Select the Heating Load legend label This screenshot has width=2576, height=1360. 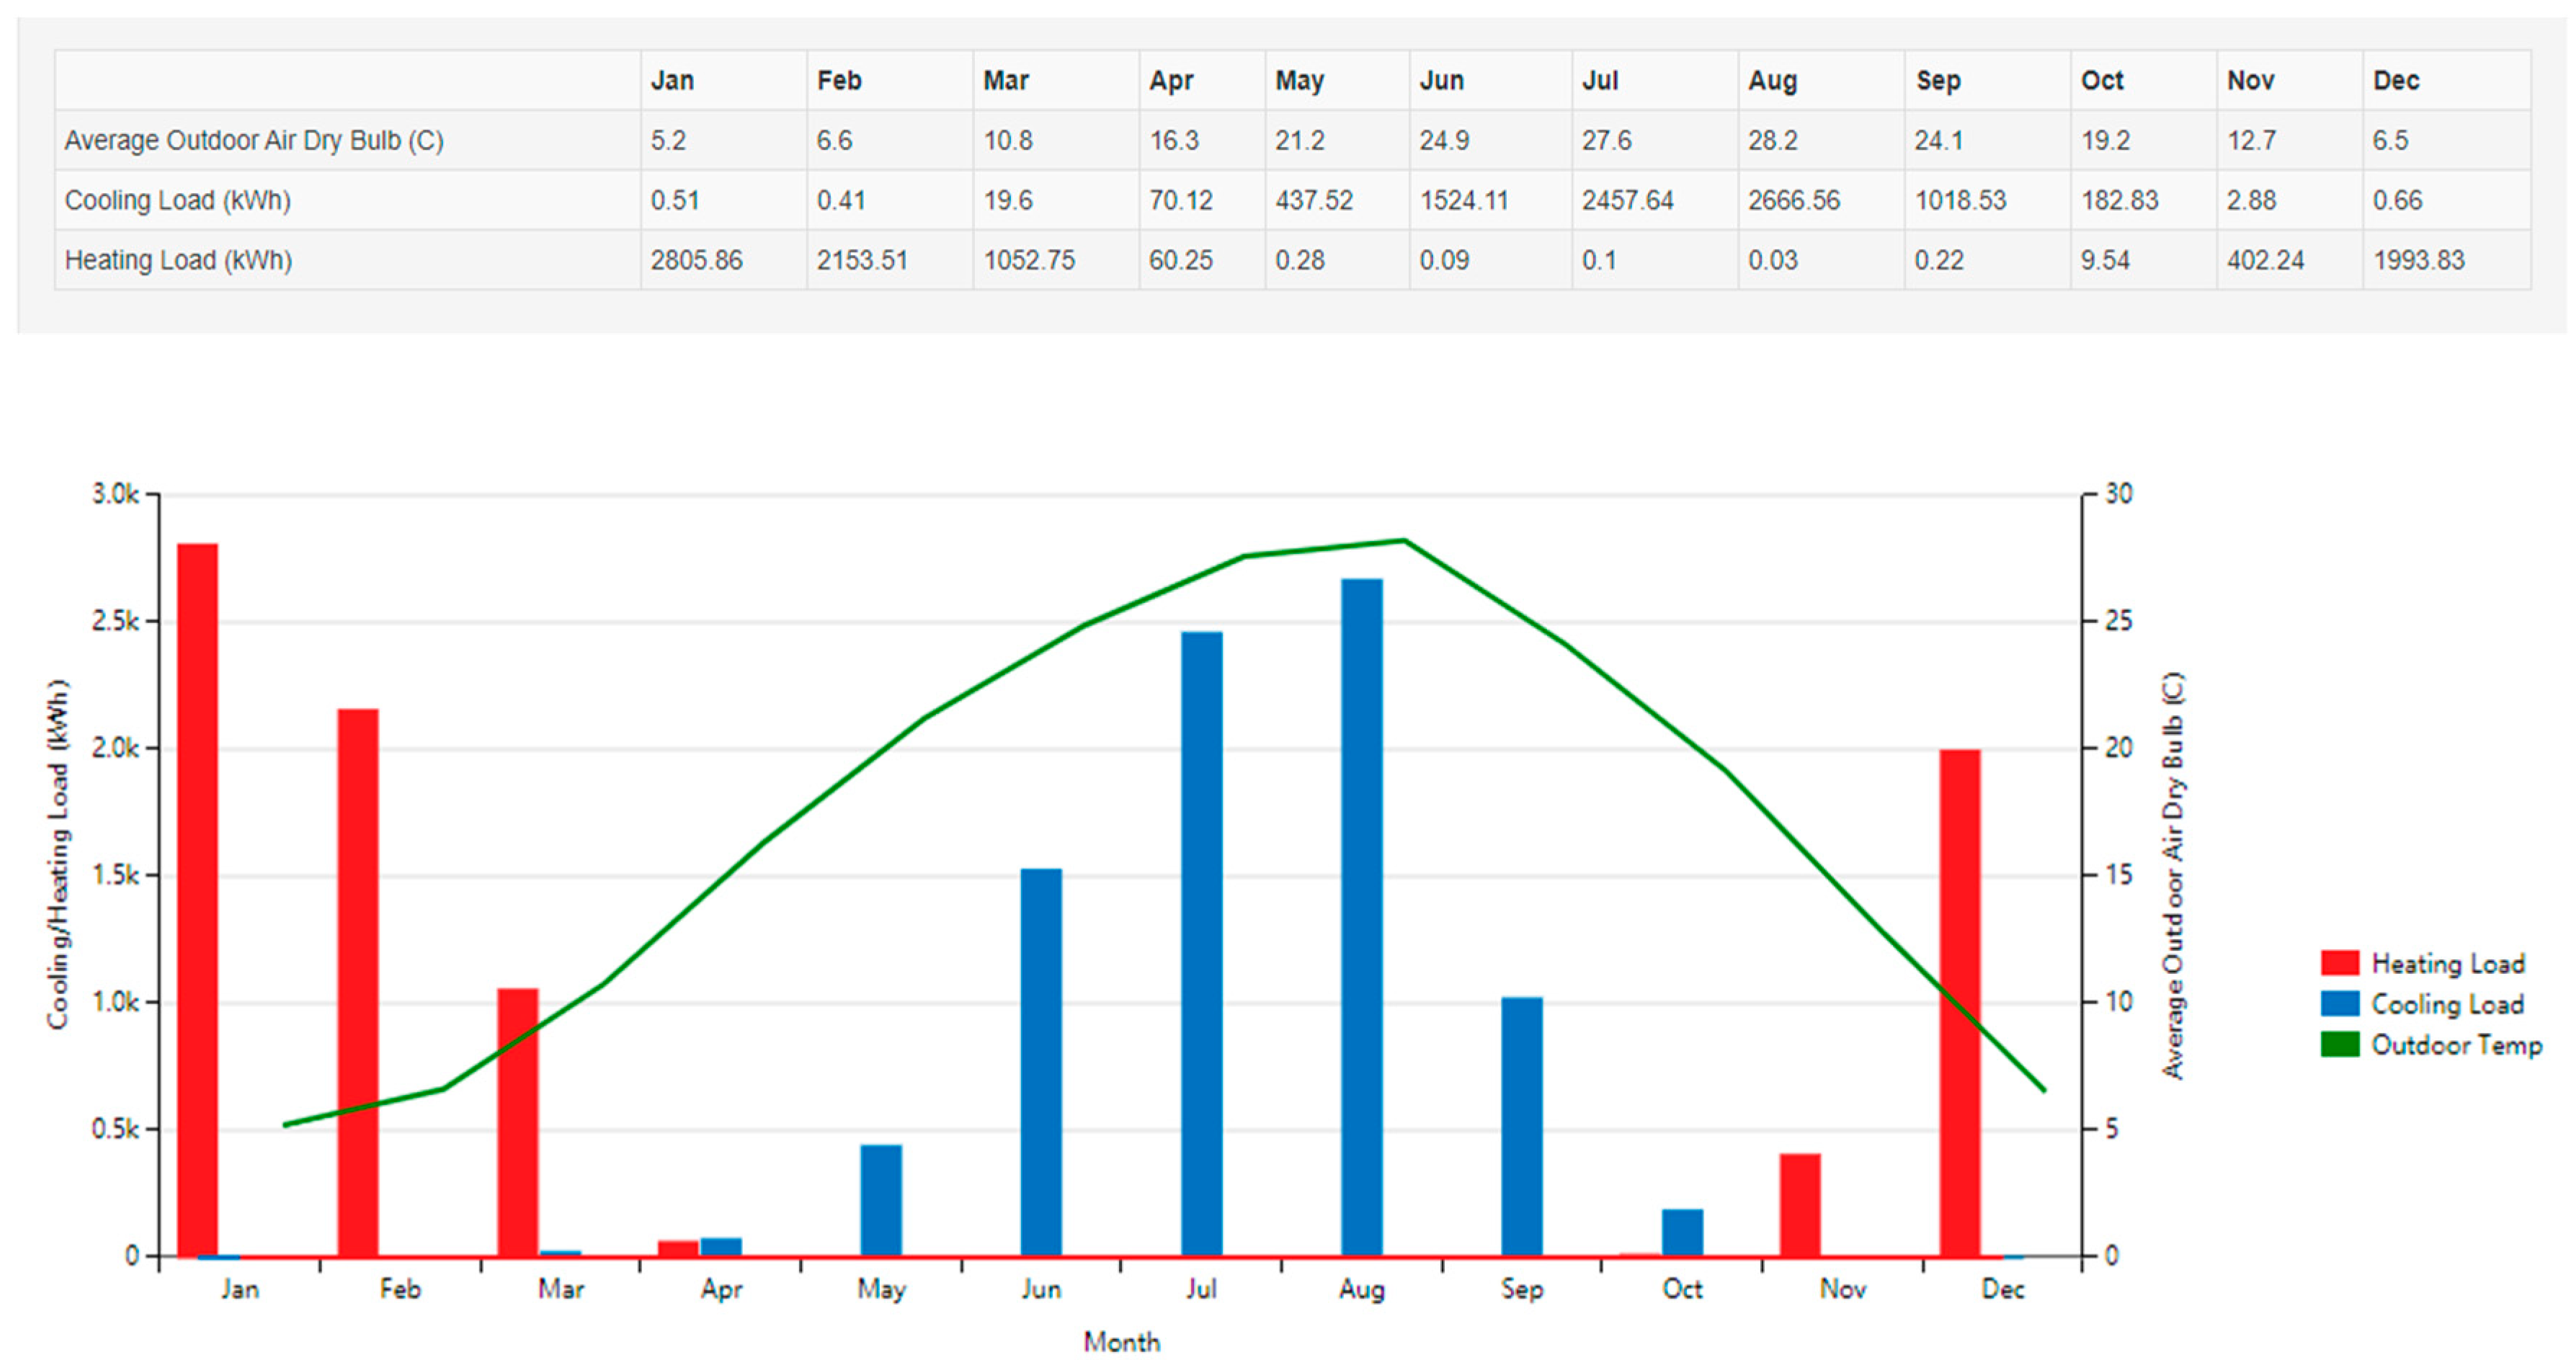click(x=2448, y=964)
